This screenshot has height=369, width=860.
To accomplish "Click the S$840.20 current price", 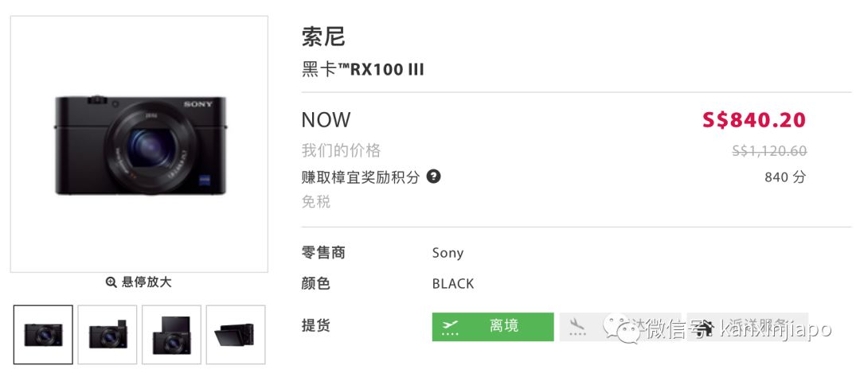I will click(753, 120).
